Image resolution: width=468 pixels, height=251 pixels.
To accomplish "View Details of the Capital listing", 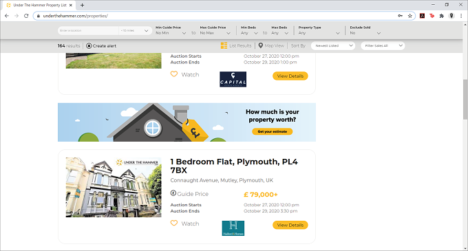I will (290, 76).
